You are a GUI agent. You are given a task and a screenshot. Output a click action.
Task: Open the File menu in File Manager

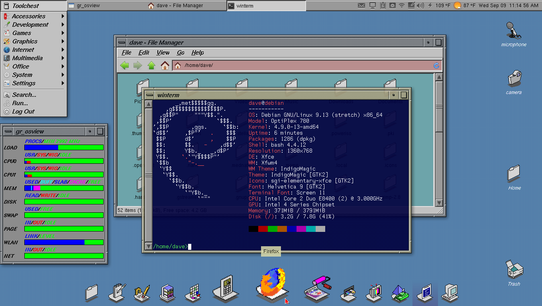click(126, 53)
